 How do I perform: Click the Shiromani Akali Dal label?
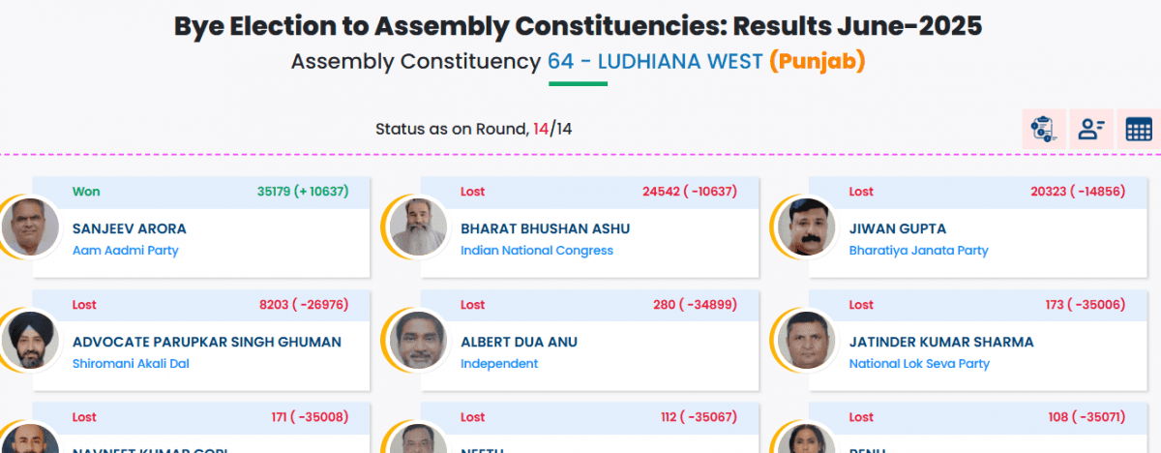point(131,364)
